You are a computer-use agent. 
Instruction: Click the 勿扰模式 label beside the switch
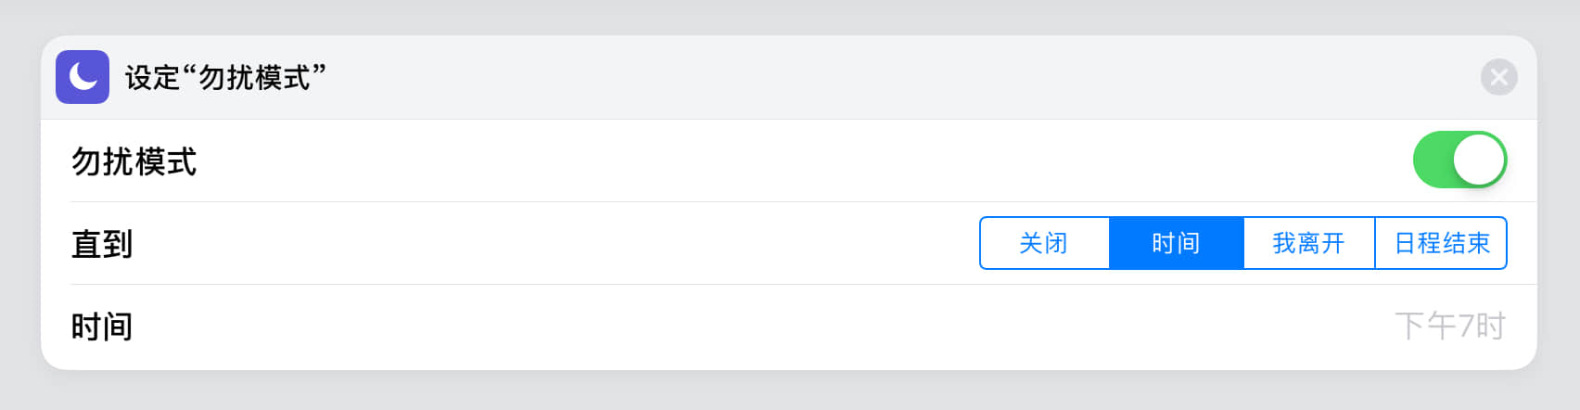[134, 161]
